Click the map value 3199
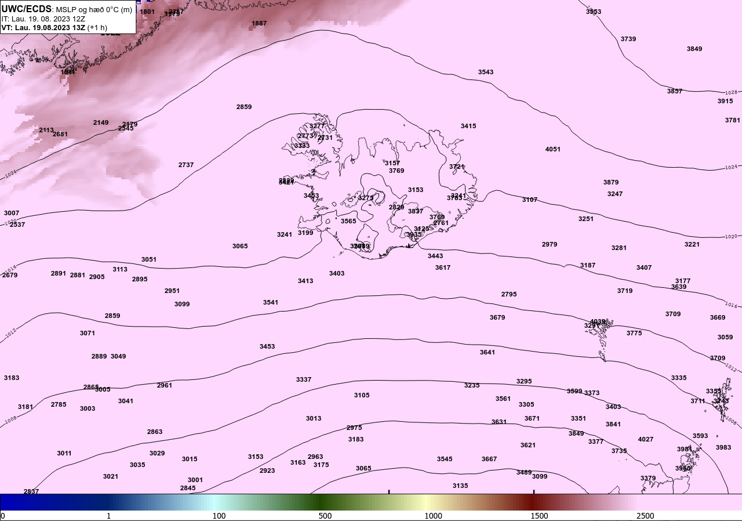 tap(305, 233)
